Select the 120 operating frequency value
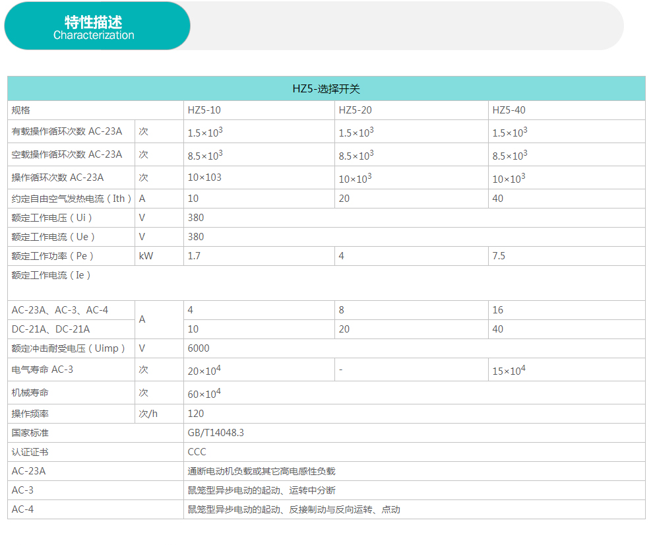 pos(196,414)
